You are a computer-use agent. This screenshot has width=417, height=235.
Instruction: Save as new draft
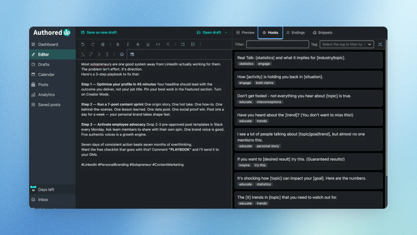pos(99,33)
